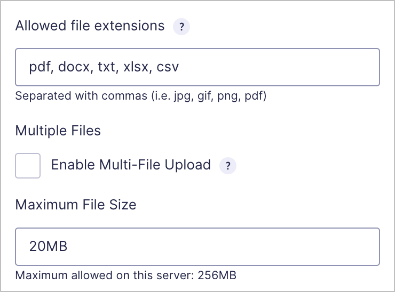Click the Multiple Files section heading
Screen dimensions: 395x292
click(x=58, y=131)
